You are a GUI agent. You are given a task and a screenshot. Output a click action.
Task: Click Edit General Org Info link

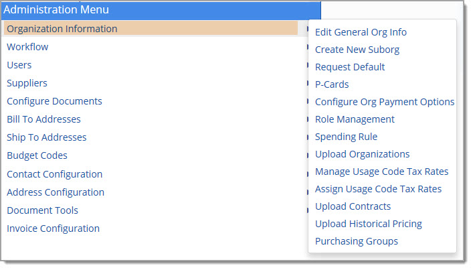361,32
